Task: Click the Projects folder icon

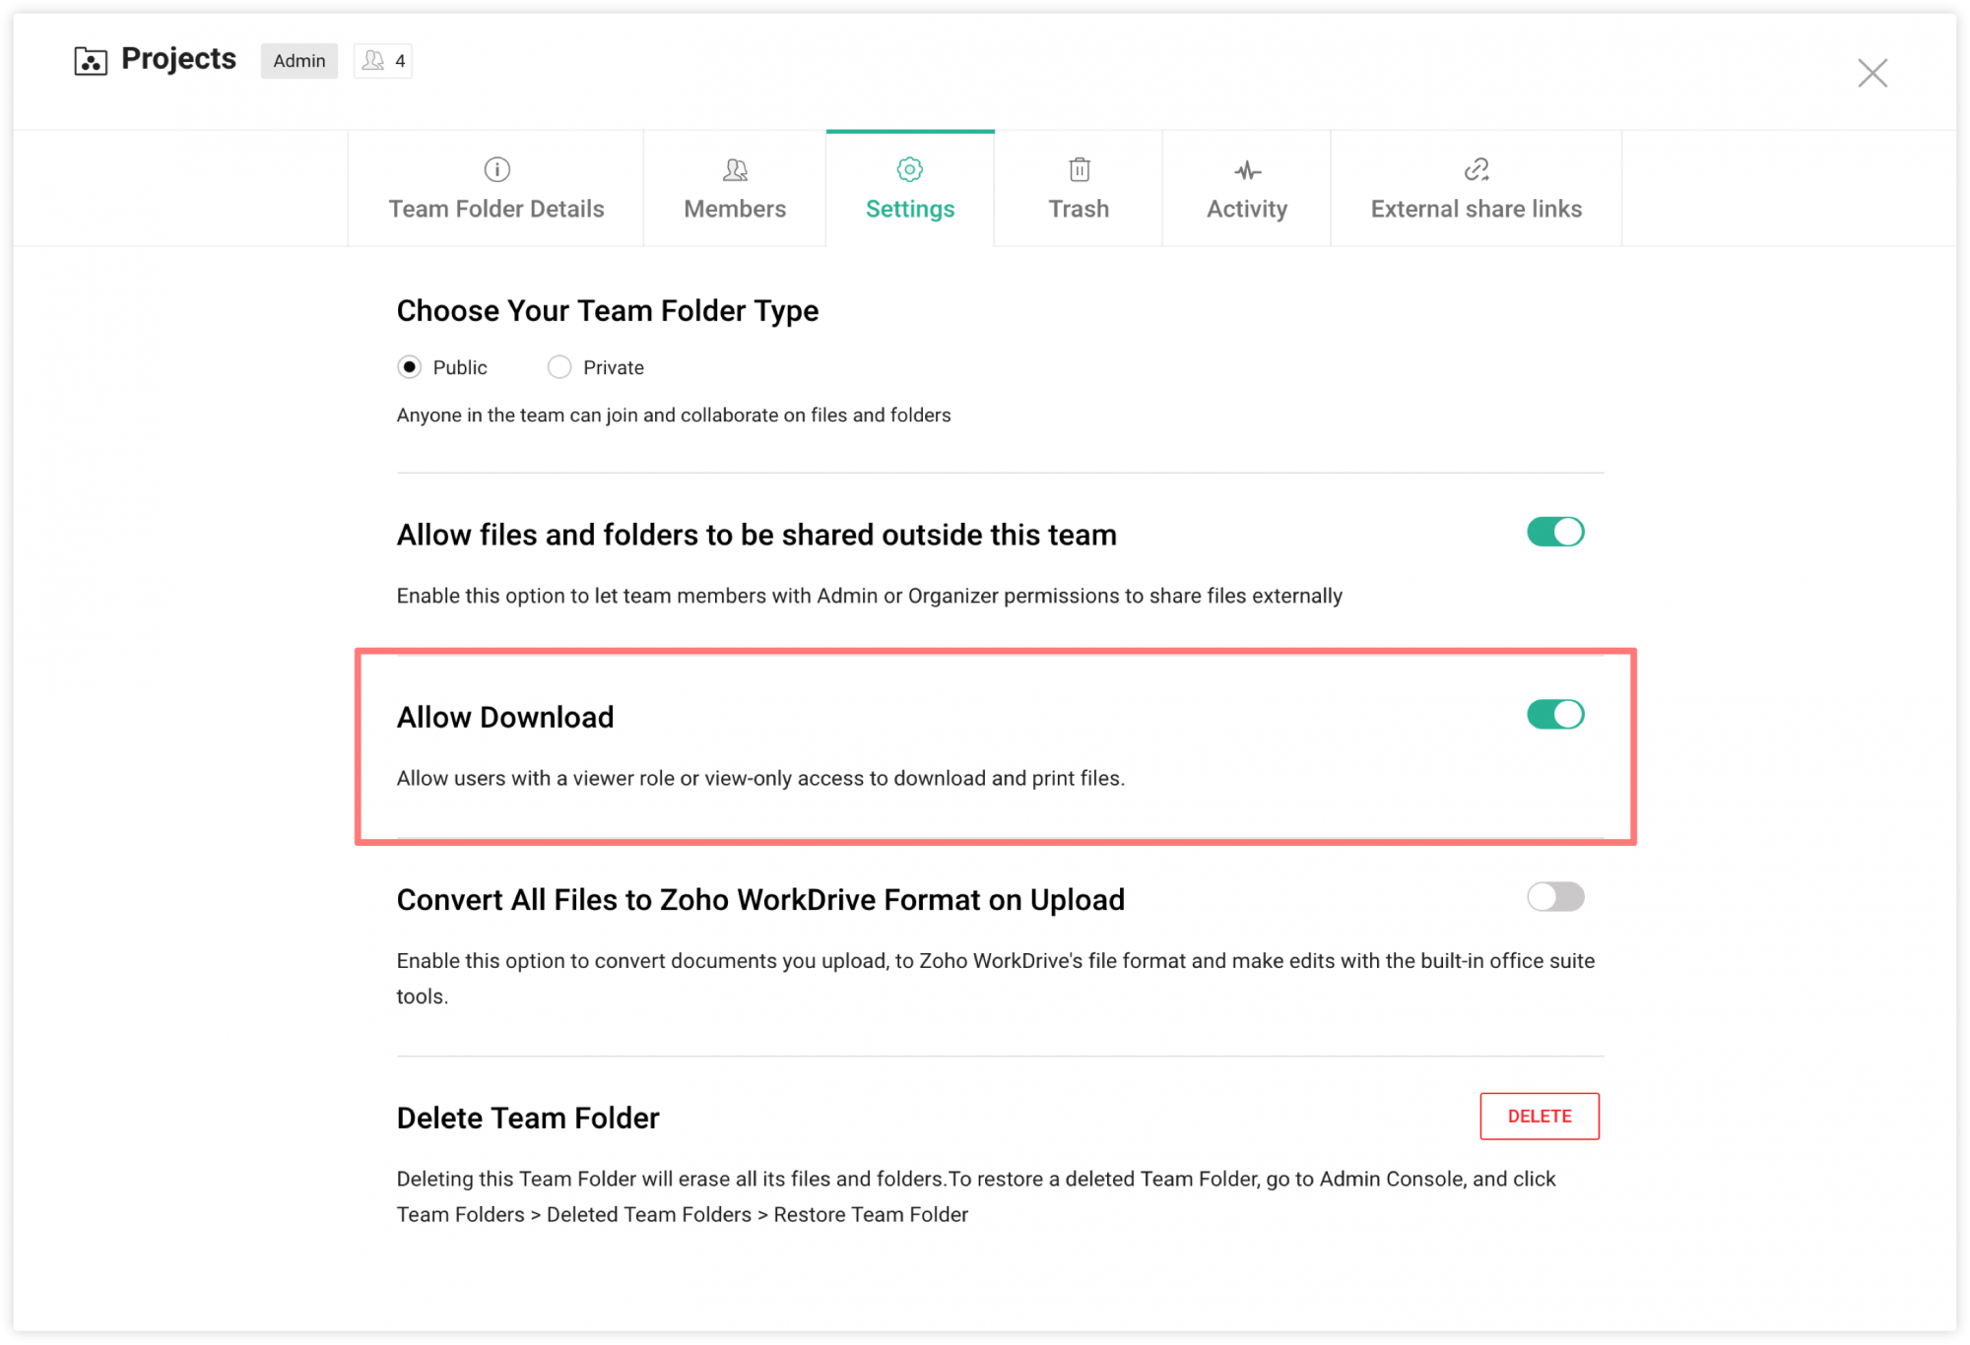Action: click(90, 60)
